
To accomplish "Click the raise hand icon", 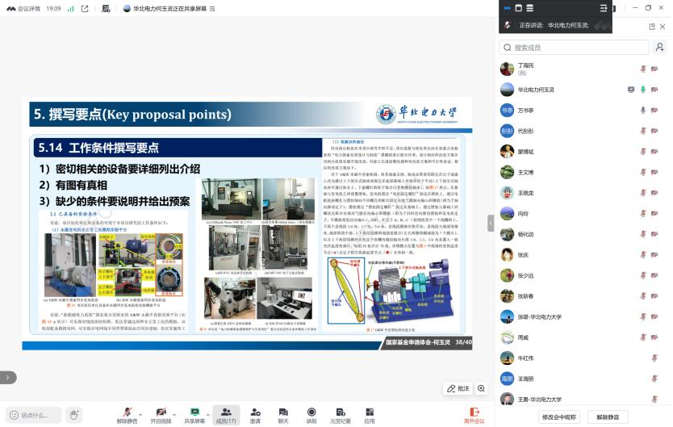I will point(74,415).
